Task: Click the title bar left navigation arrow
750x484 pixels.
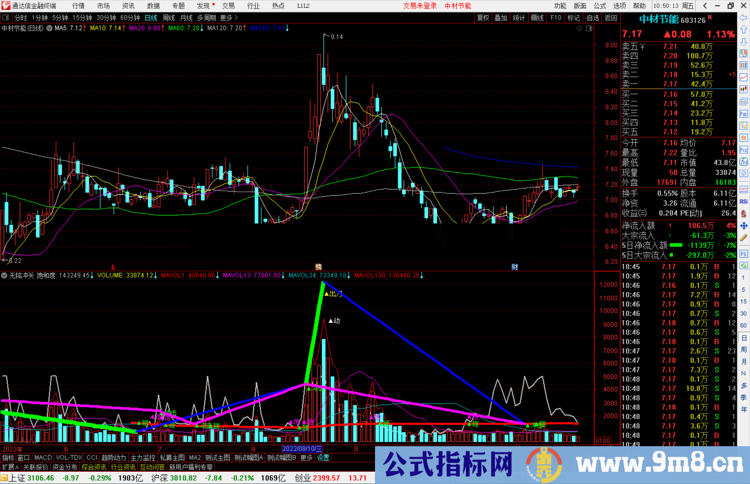Action: coord(705,6)
